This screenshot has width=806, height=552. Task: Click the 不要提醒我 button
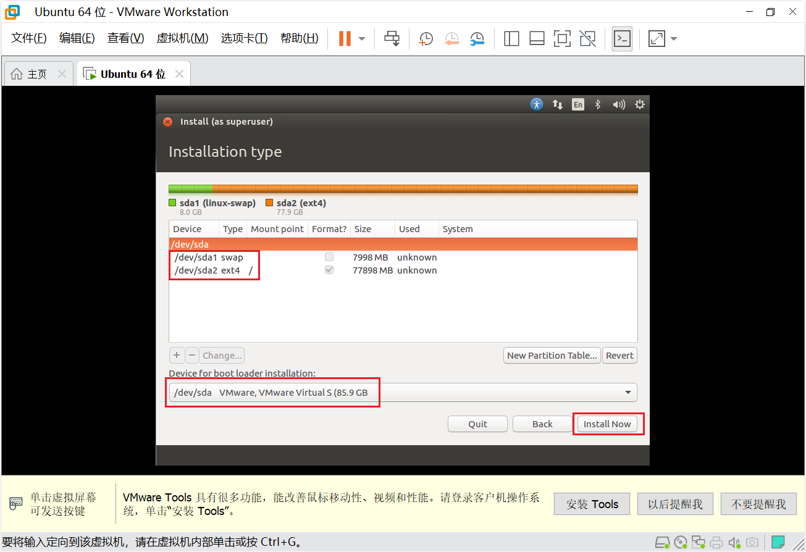coord(758,504)
